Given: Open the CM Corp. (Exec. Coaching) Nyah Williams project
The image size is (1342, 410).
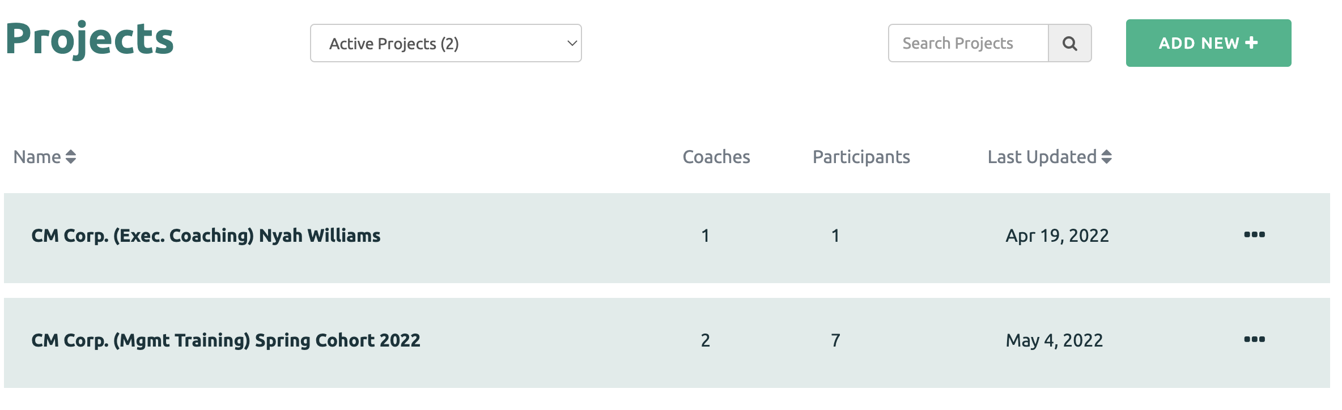Looking at the screenshot, I should [206, 236].
